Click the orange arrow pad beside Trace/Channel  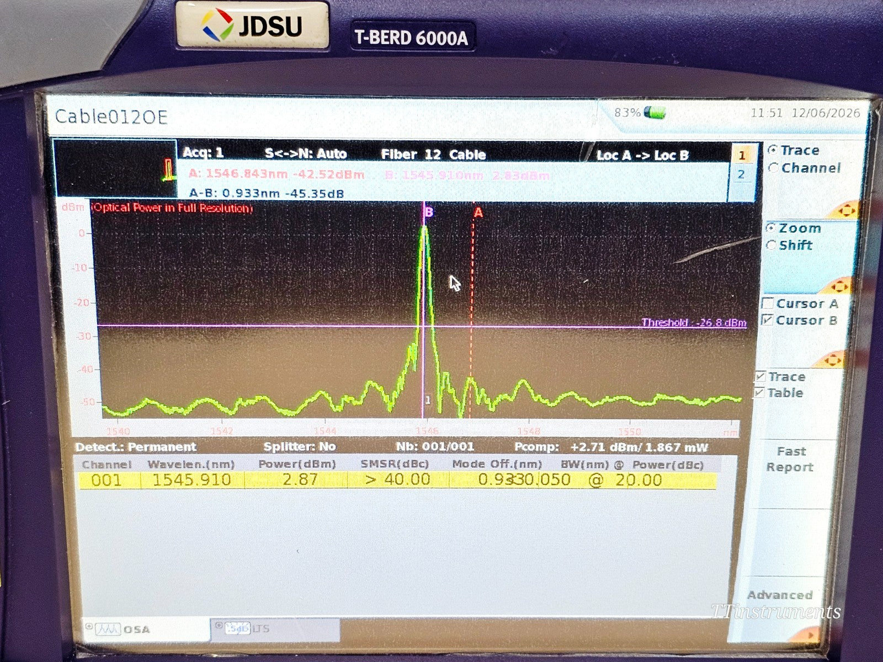pos(846,210)
